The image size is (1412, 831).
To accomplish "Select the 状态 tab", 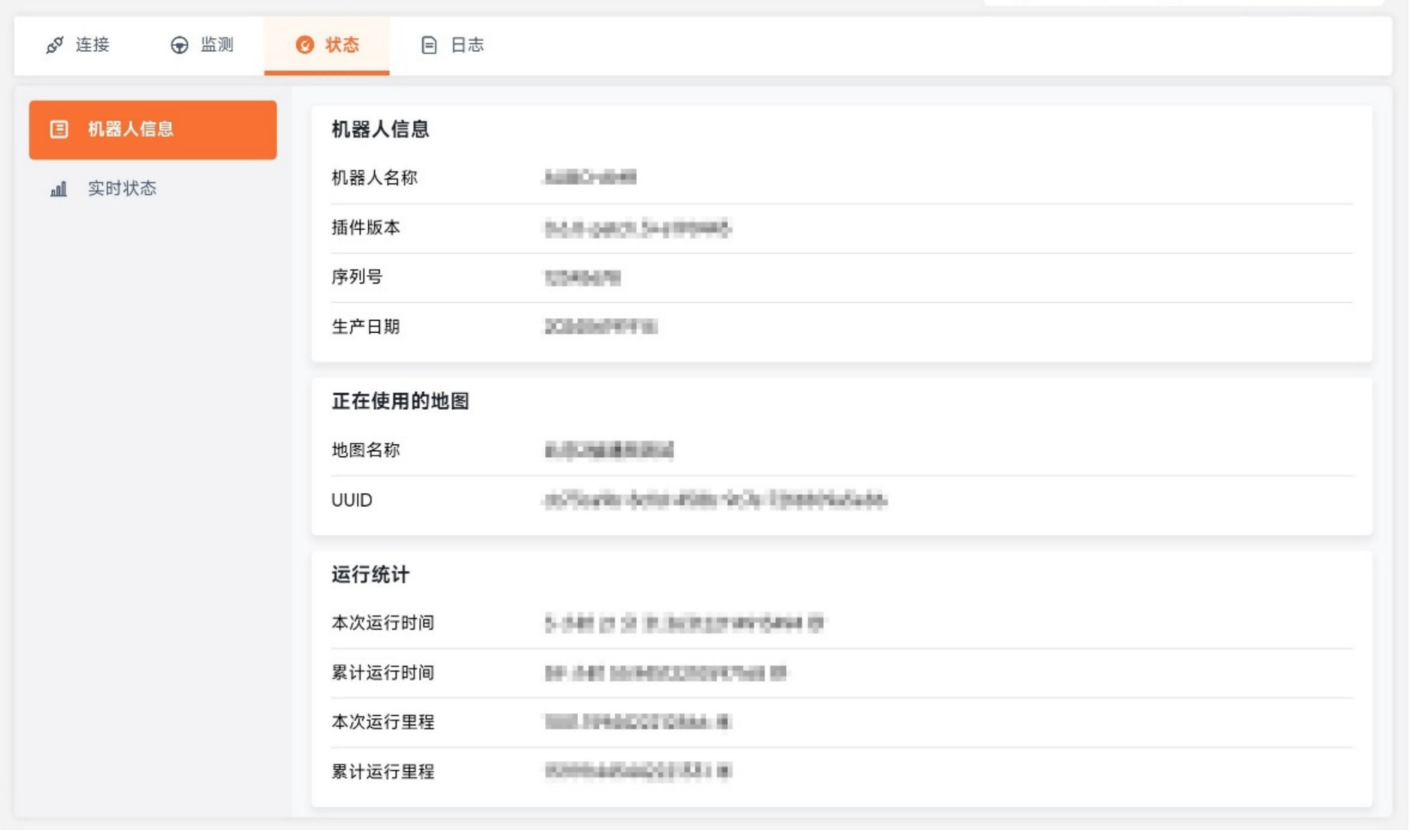I will pos(342,45).
